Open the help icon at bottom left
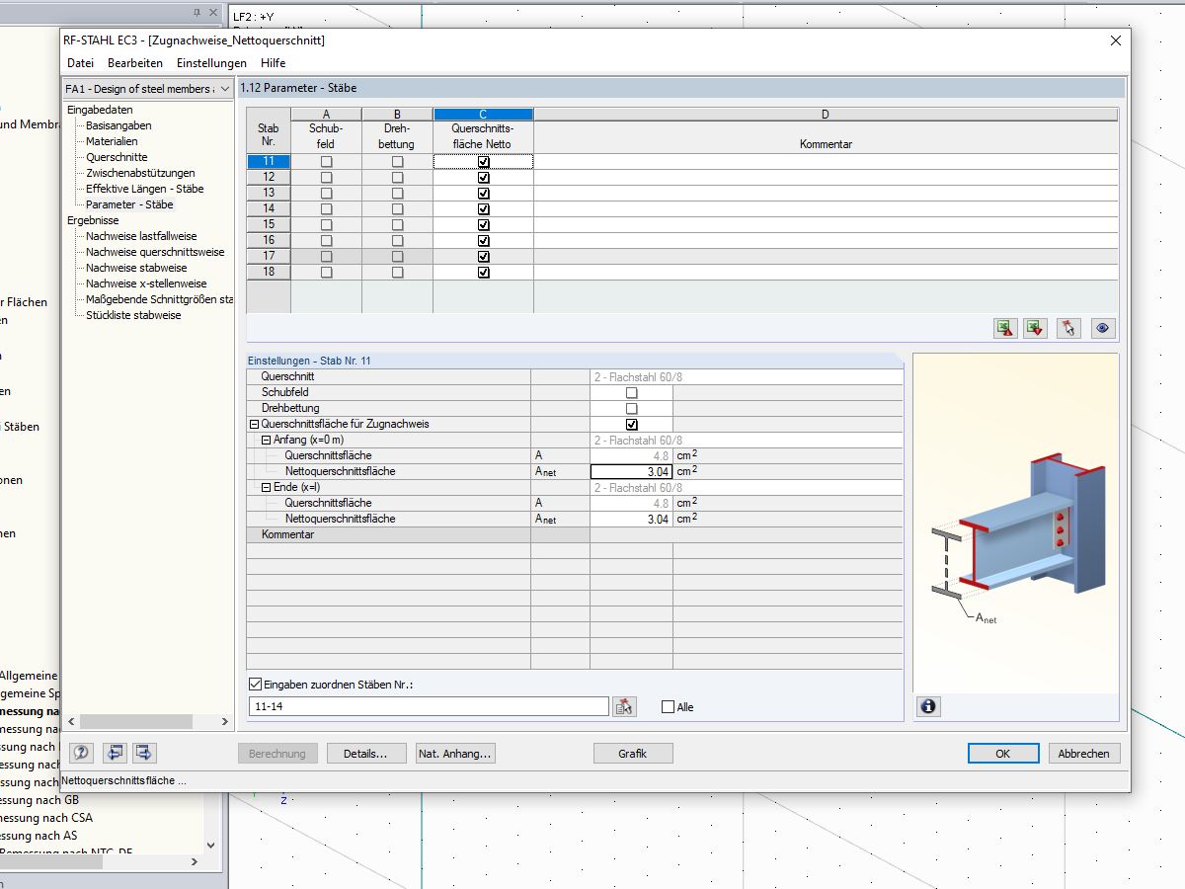Screen dimensions: 1185x889 coord(82,753)
